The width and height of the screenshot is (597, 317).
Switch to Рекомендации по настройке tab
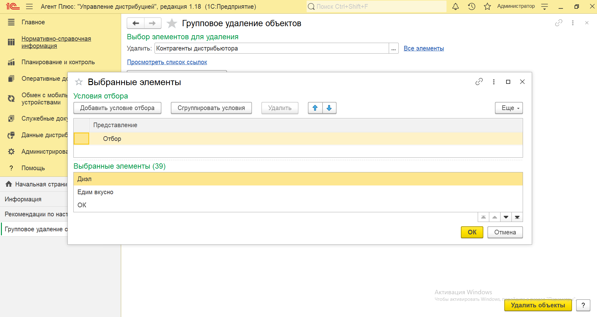tap(34, 214)
